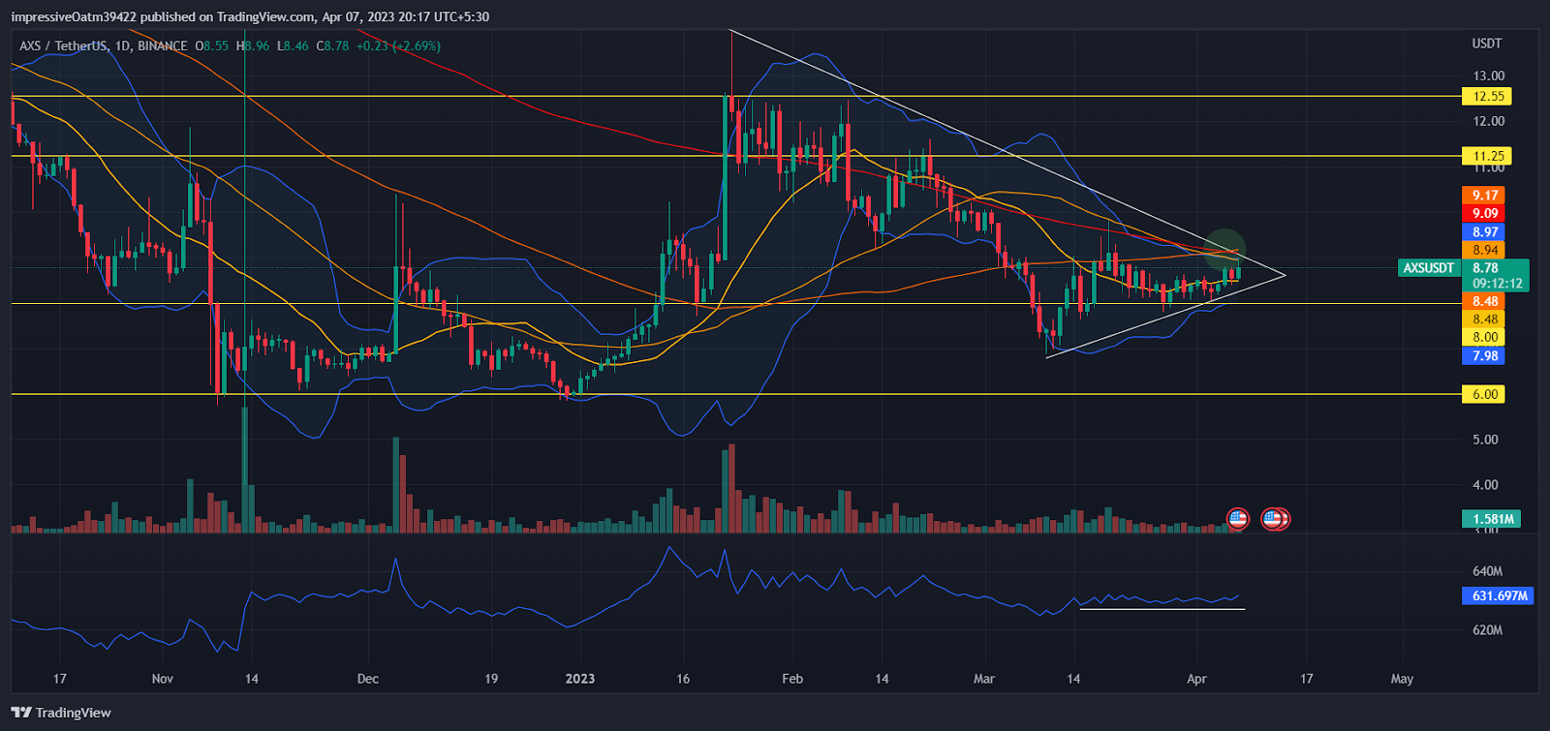Click the 620M indicator axis tick
The width and height of the screenshot is (1550, 731).
pyautogui.click(x=1487, y=630)
